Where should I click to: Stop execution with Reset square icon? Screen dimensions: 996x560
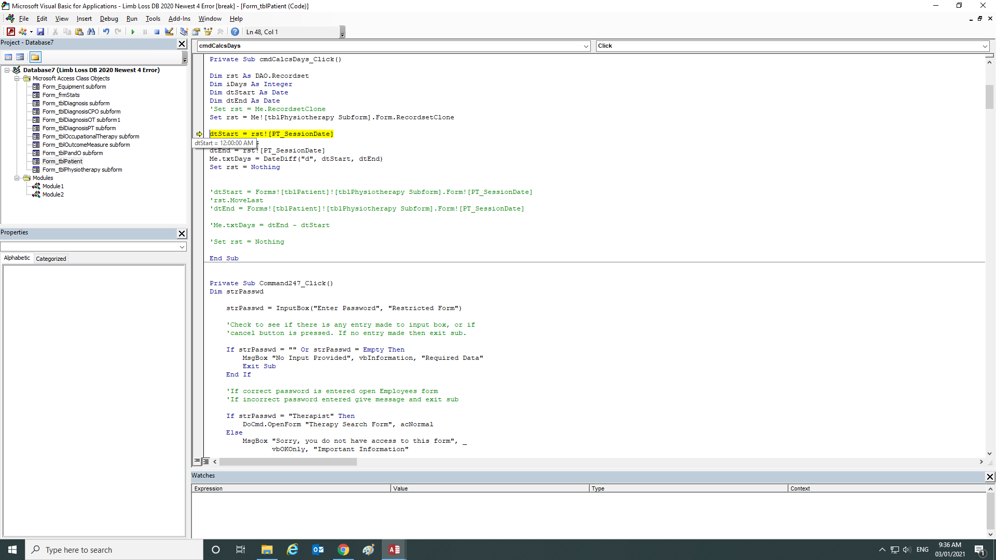tap(157, 32)
